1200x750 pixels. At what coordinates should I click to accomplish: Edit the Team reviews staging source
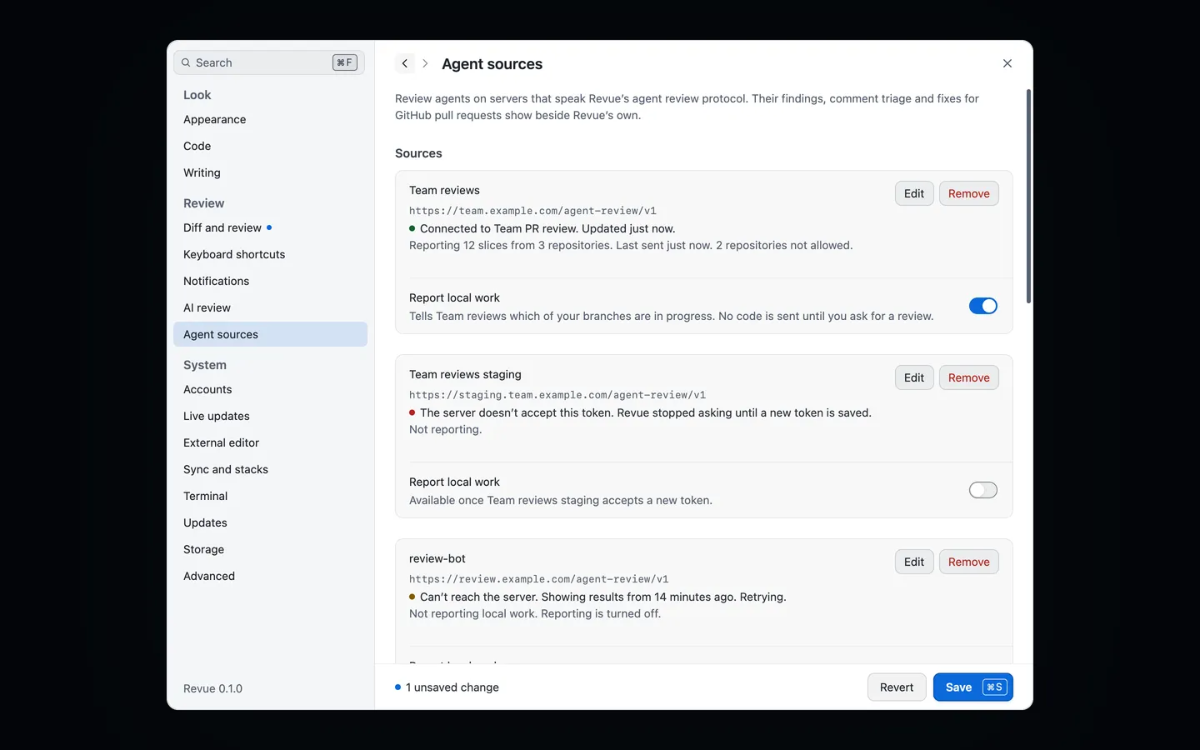click(914, 377)
